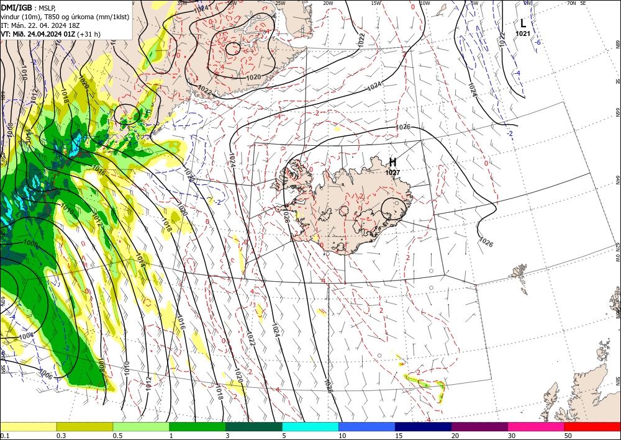
Task: Click the legend value 30
Action: tap(512, 436)
